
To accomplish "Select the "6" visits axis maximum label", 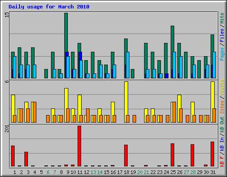I will (x=7, y=81).
